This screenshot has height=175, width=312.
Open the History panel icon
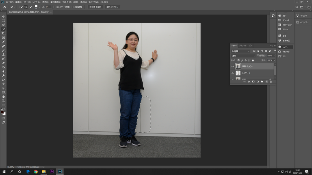tap(273, 16)
